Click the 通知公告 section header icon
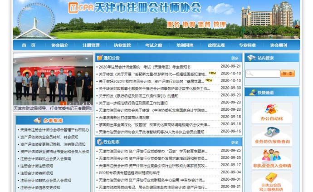This screenshot has width=313, height=192. [x=100, y=58]
